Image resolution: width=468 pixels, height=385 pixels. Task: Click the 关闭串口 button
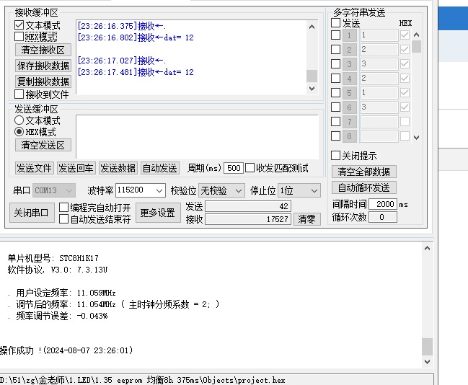[32, 213]
